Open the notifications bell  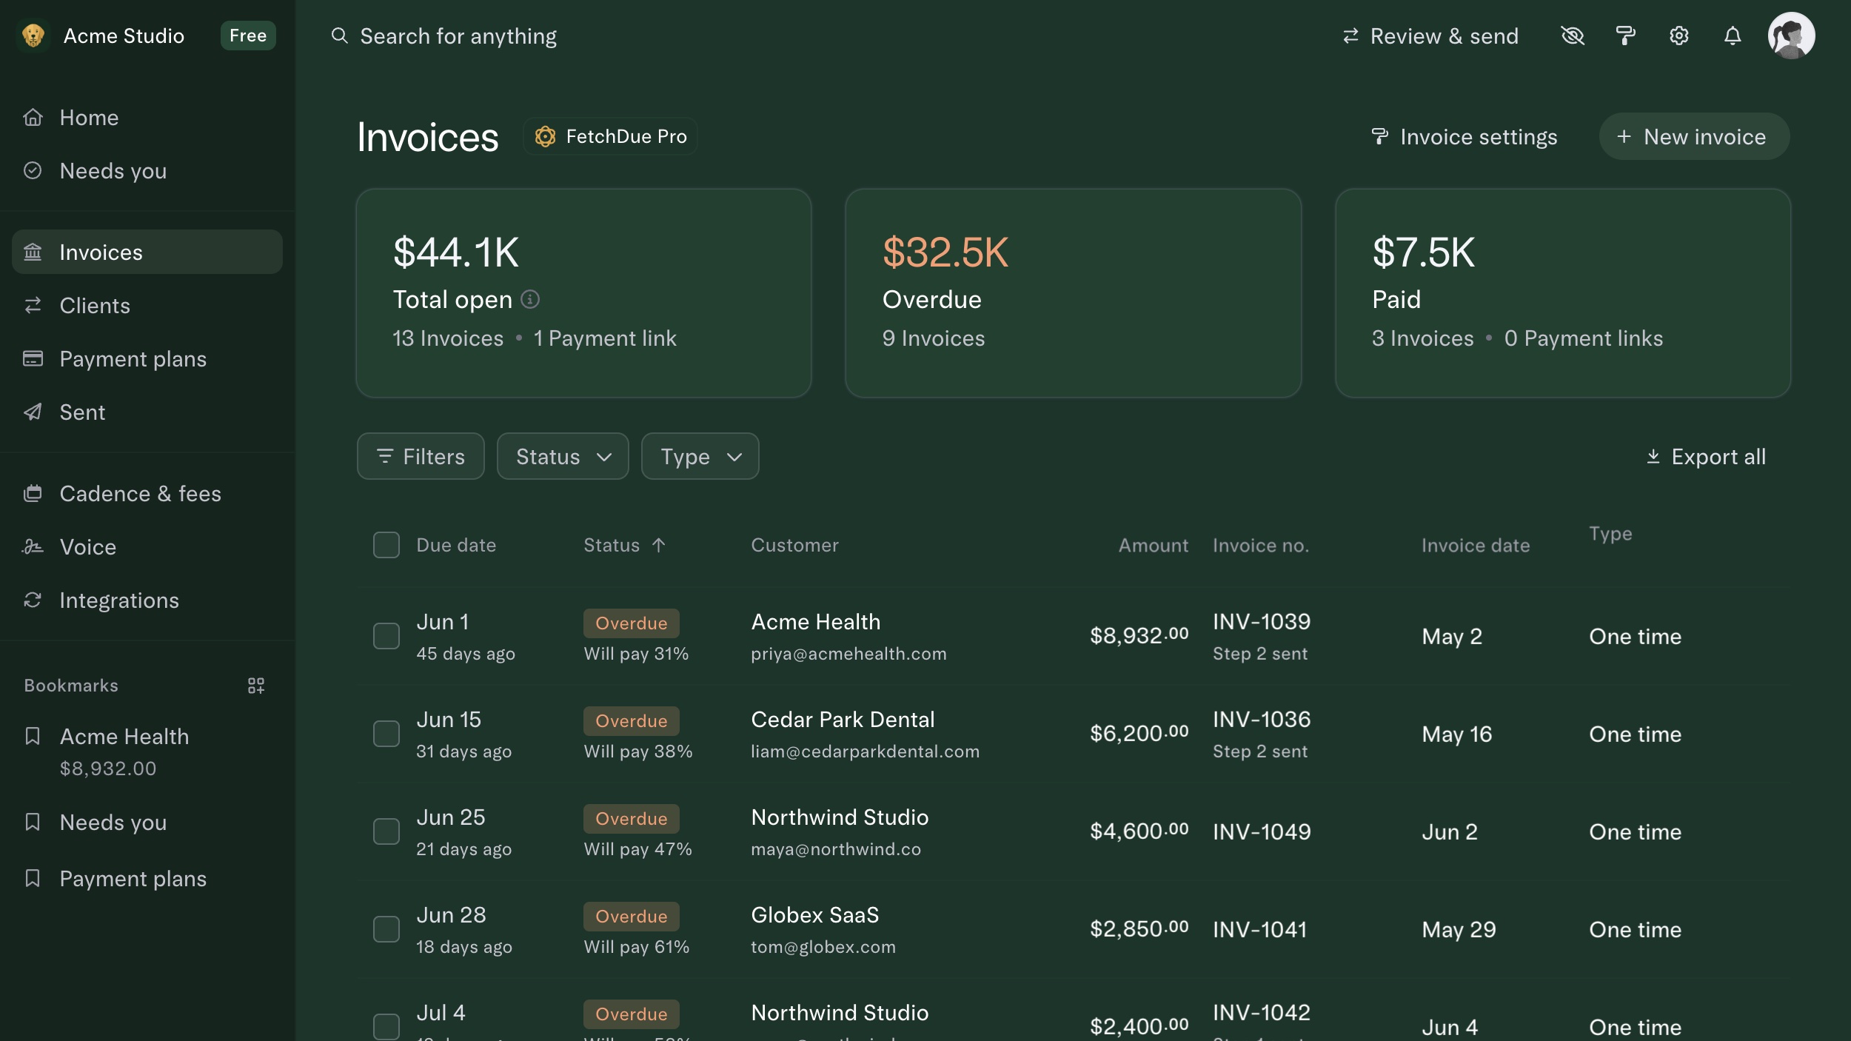click(x=1732, y=36)
